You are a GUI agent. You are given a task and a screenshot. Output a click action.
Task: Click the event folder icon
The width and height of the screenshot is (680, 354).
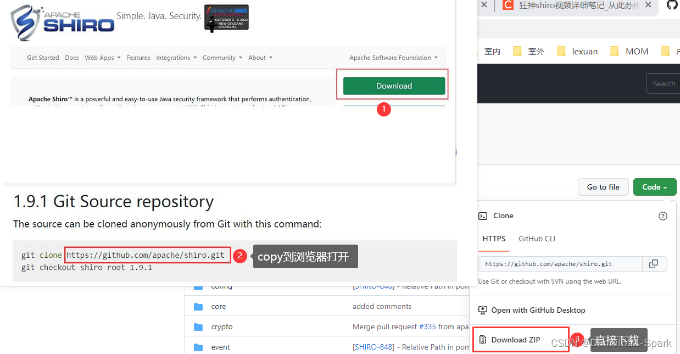pos(199,347)
